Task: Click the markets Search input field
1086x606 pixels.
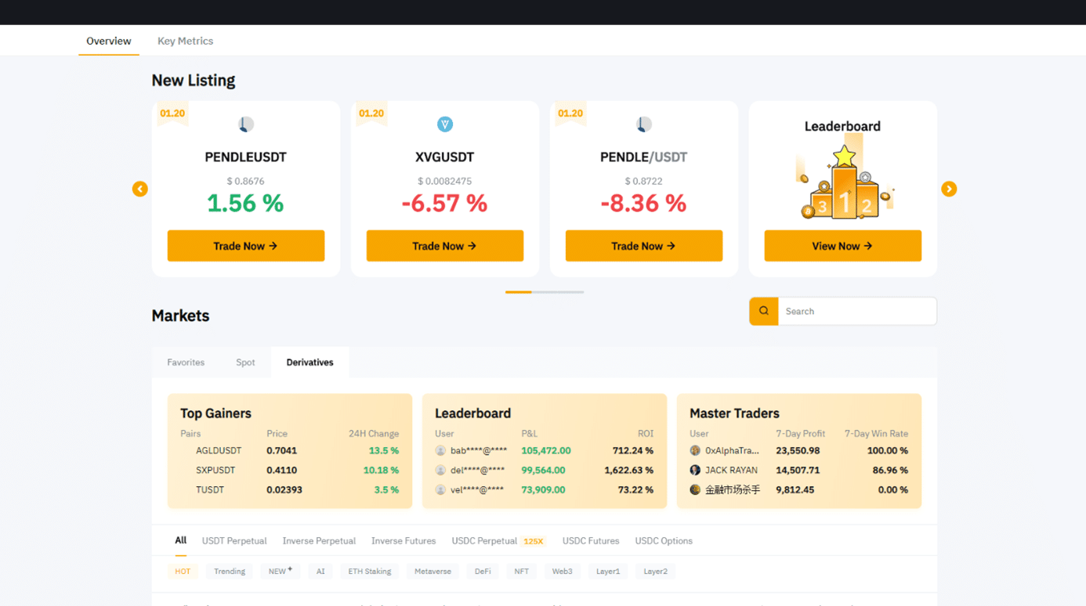Action: [857, 311]
